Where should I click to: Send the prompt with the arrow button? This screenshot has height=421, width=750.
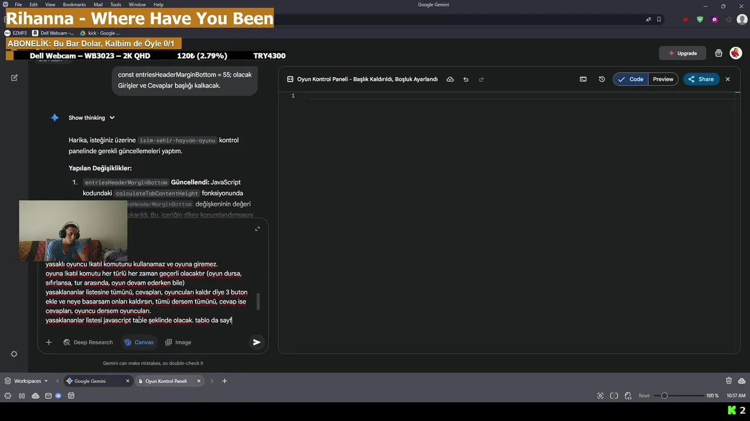coord(257,342)
